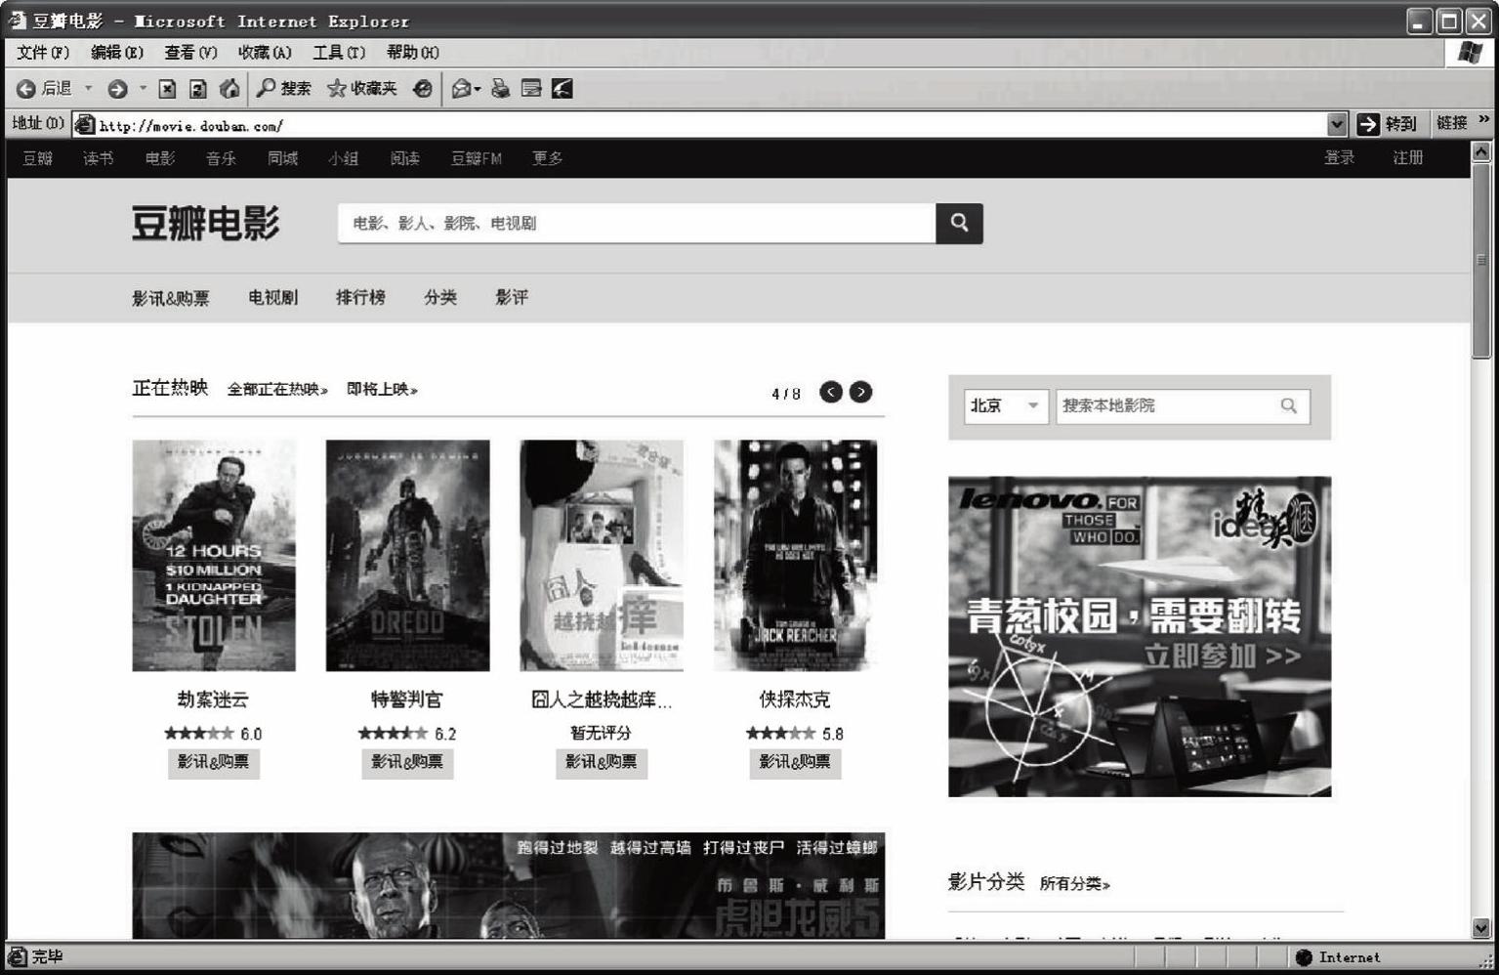Click 音乐 in the Douban top bar
Viewport: 1499px width, 975px height.
(221, 158)
